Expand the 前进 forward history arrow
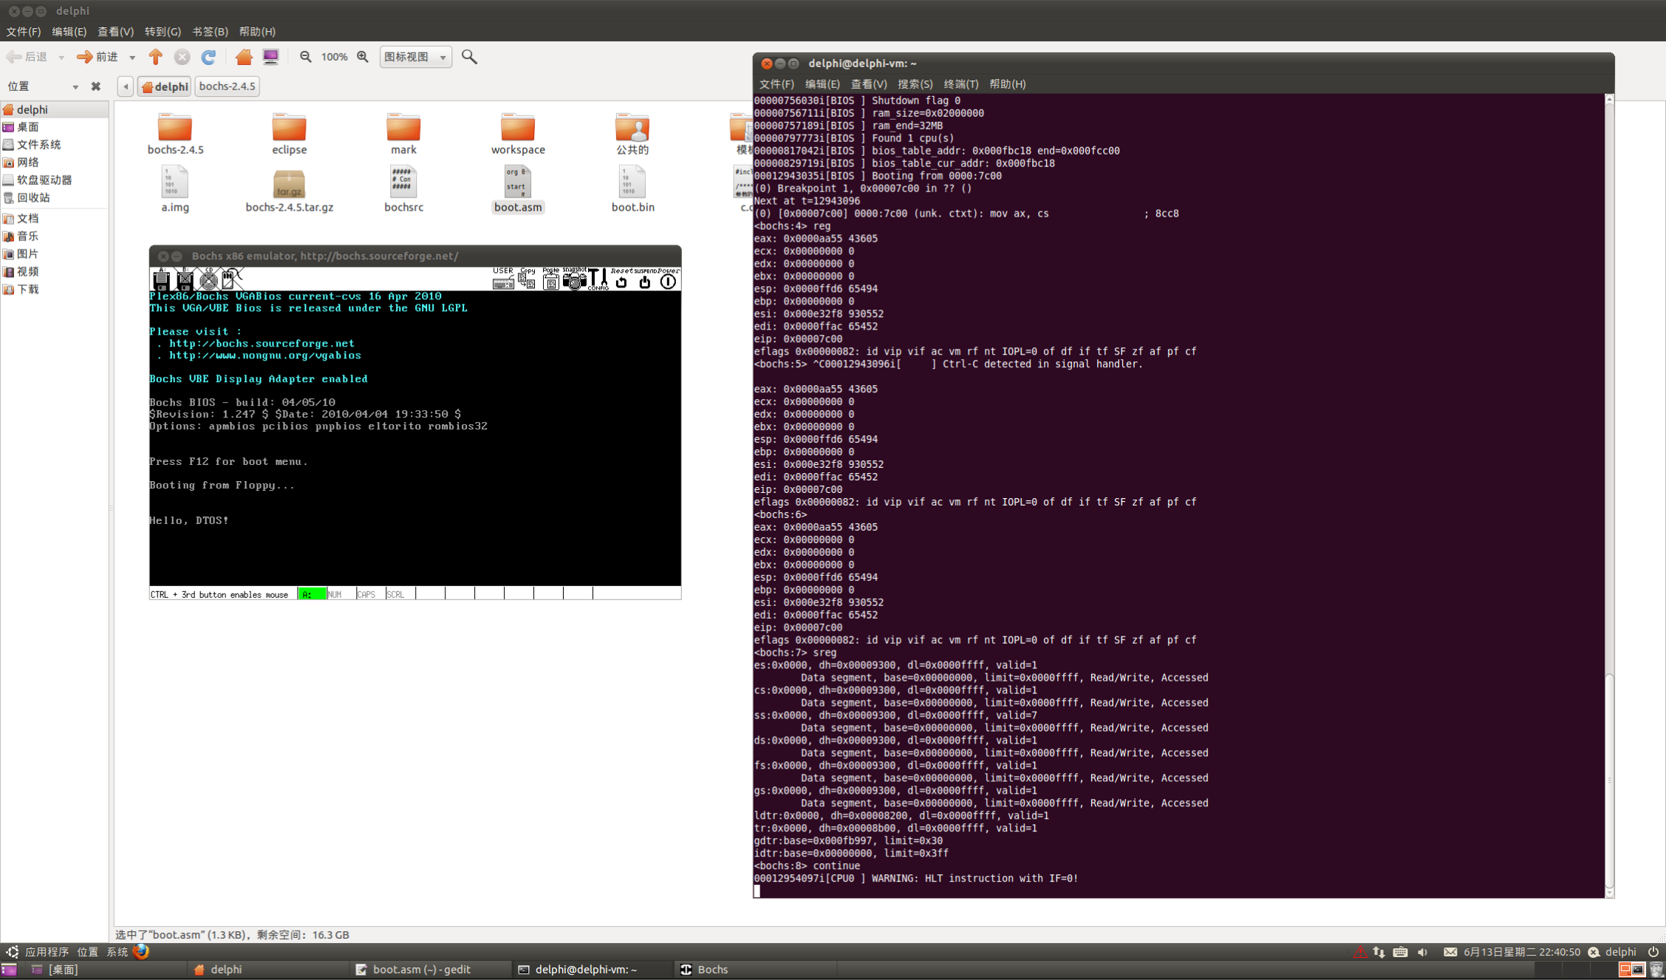The width and height of the screenshot is (1666, 980). pyautogui.click(x=132, y=57)
